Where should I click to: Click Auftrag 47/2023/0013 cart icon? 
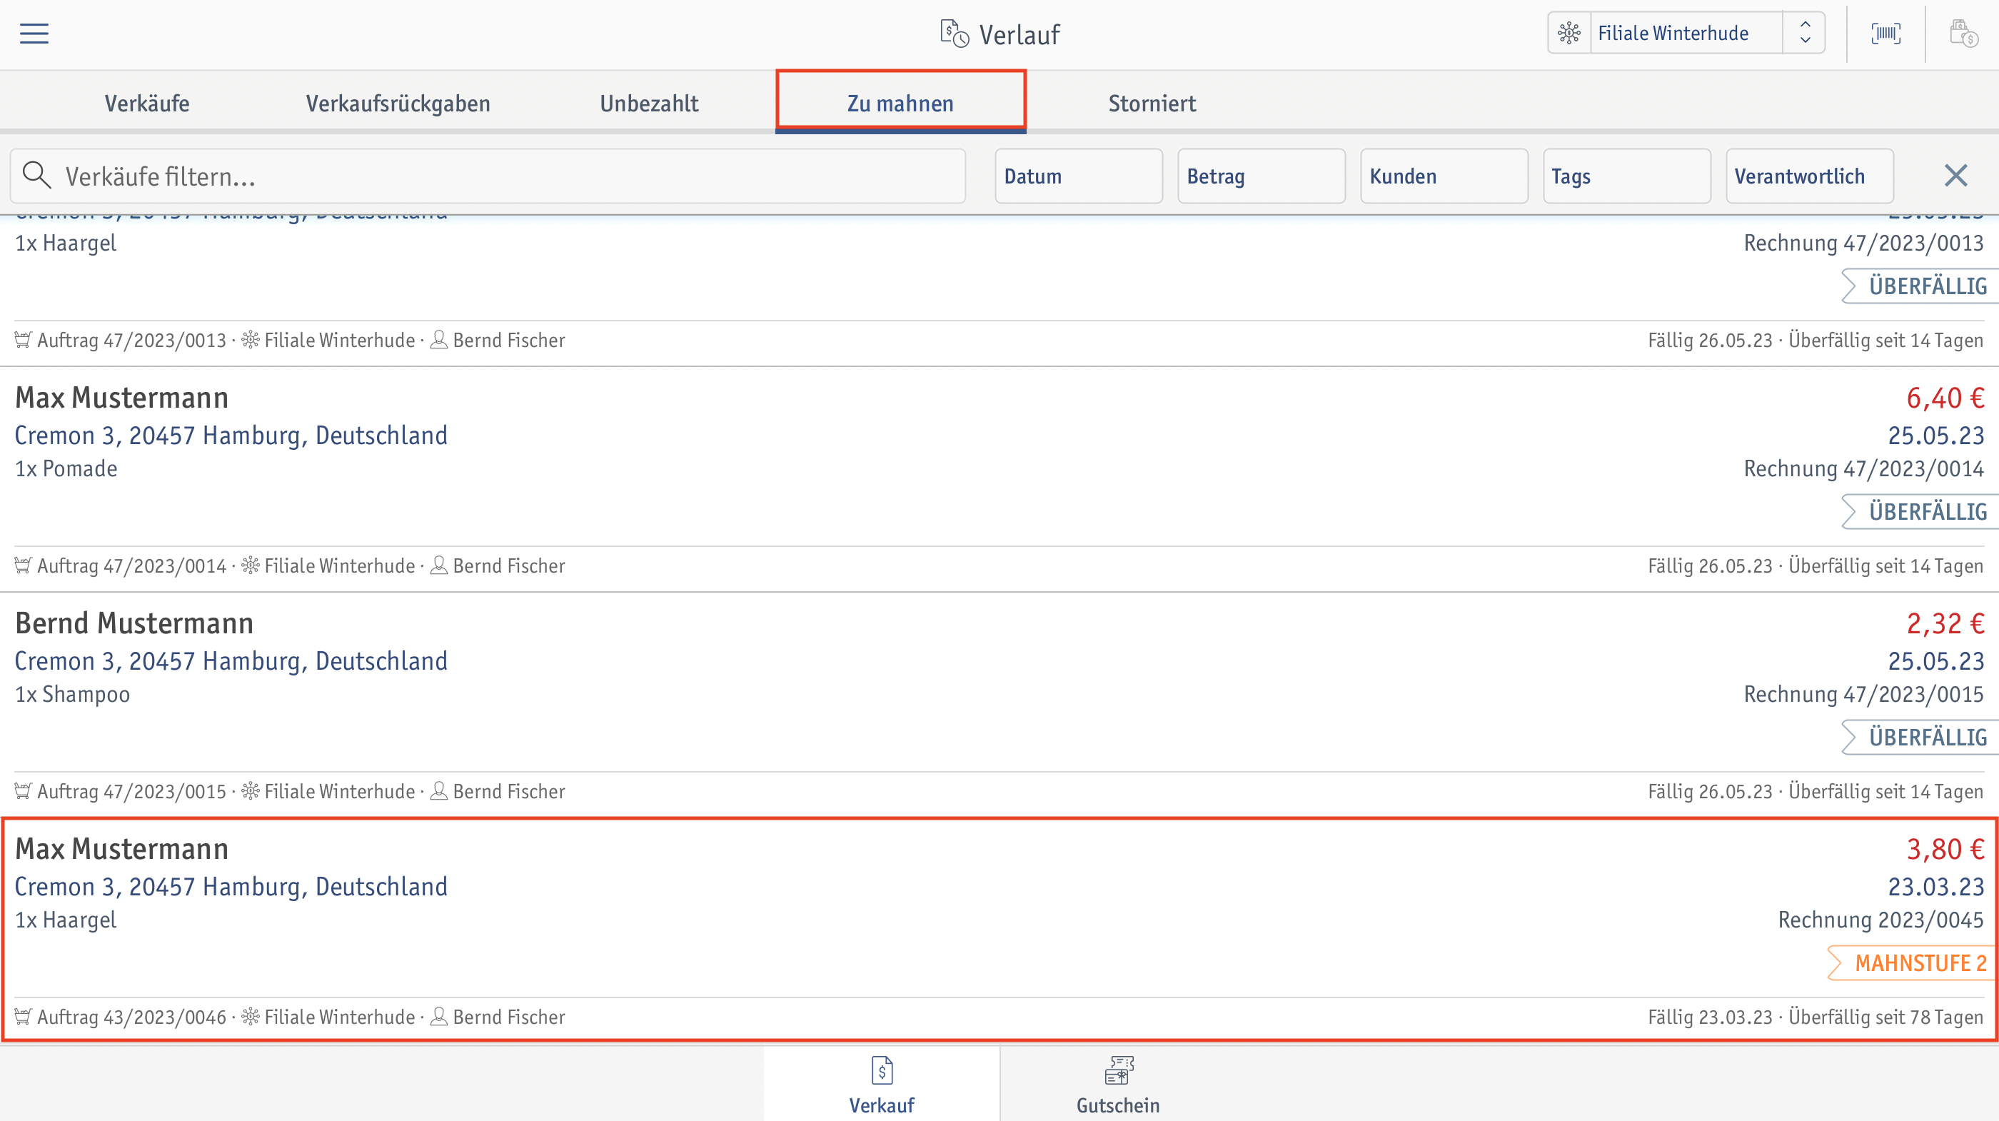coord(24,340)
